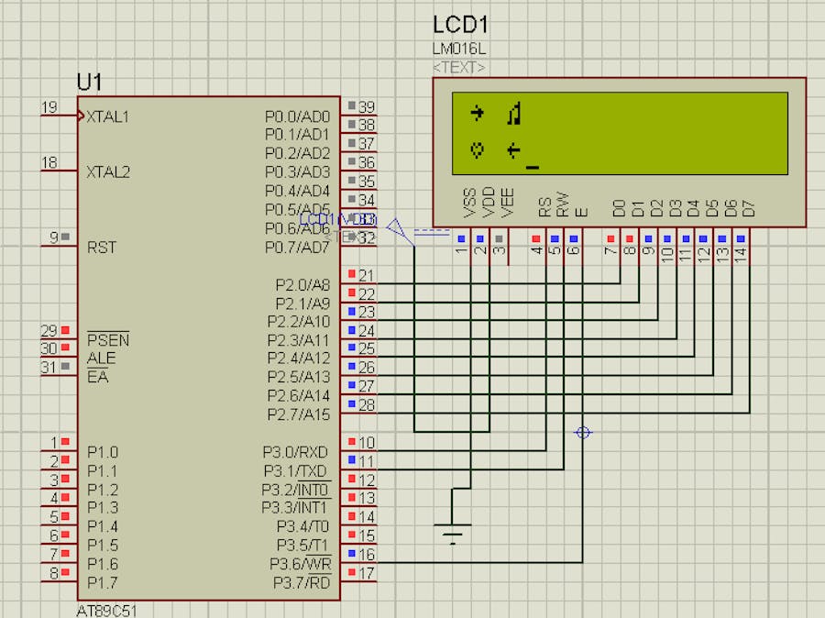This screenshot has width=825, height=618.
Task: Click the D4 label on the LCD
Action: pos(694,208)
